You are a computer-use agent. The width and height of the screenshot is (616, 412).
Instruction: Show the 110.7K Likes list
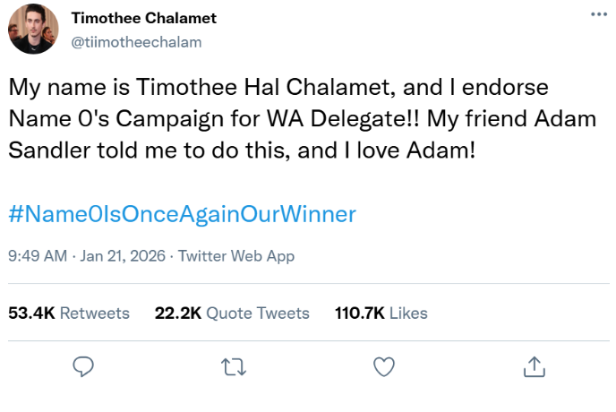click(381, 313)
